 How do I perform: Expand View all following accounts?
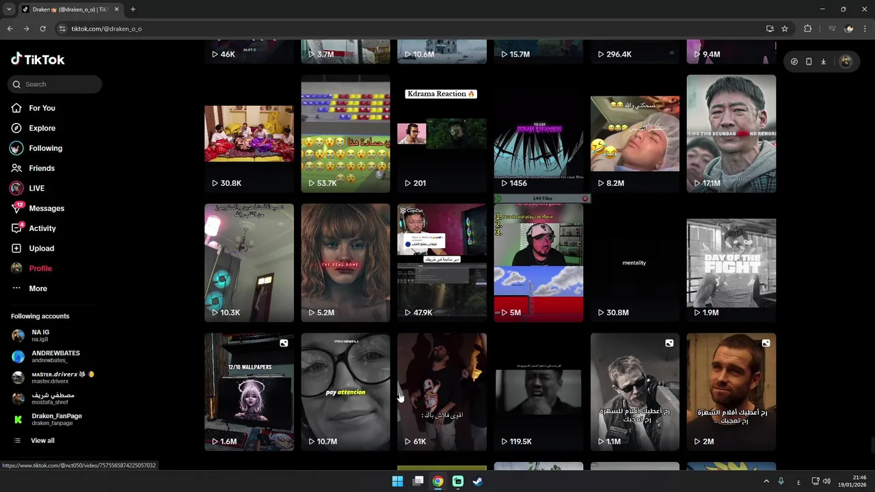coord(42,441)
